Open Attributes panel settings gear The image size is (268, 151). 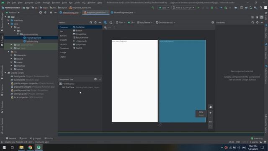click(257, 22)
